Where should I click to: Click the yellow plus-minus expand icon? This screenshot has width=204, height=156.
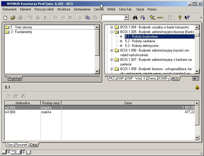(x=152, y=17)
